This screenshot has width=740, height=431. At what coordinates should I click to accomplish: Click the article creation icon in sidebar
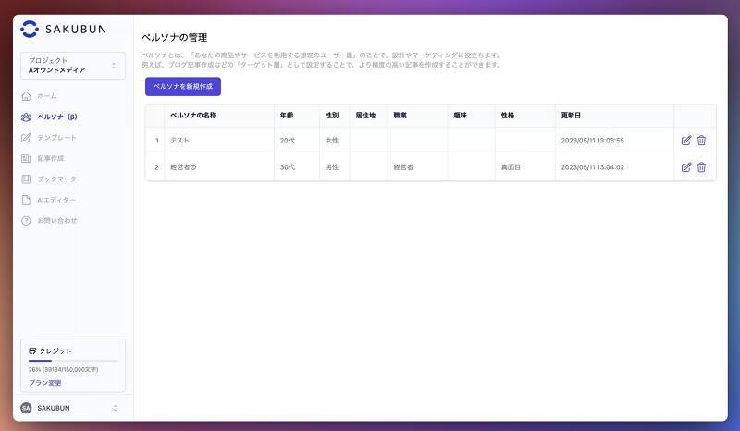tap(26, 158)
